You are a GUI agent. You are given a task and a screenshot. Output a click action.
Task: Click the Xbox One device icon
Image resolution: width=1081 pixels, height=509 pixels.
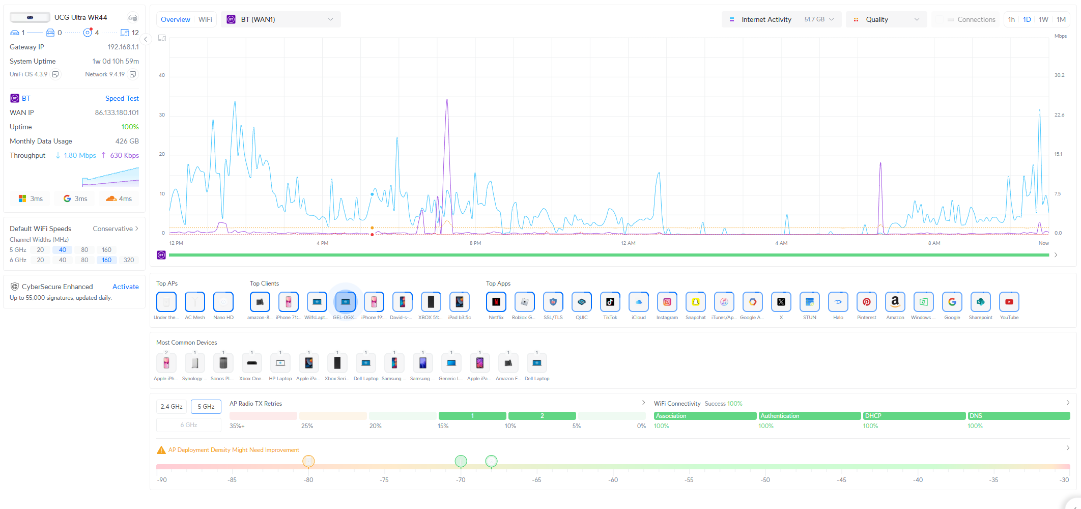[x=251, y=363]
